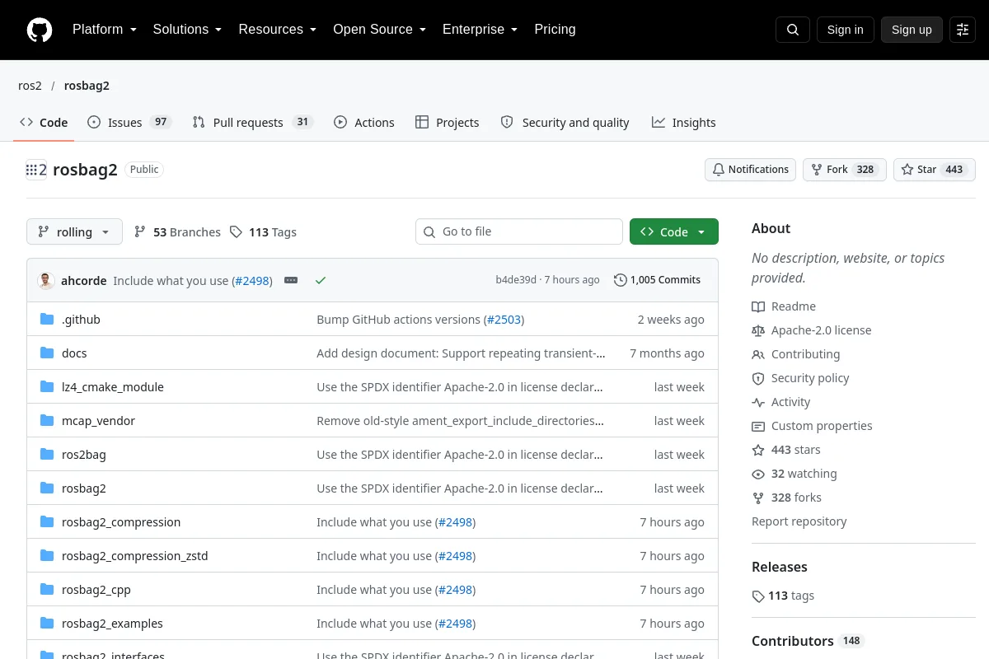Click the lz4_cmake_module folder icon
The image size is (989, 659).
point(47,387)
